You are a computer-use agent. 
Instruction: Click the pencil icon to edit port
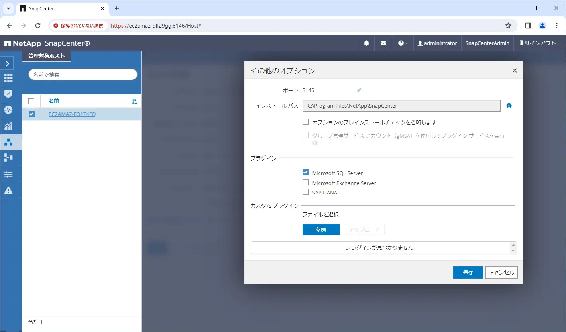click(359, 90)
